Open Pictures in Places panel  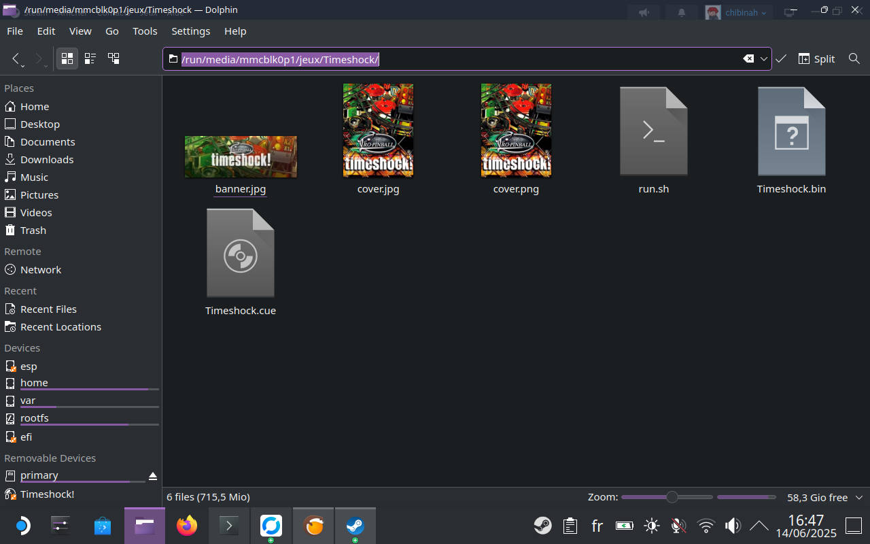tap(81, 195)
